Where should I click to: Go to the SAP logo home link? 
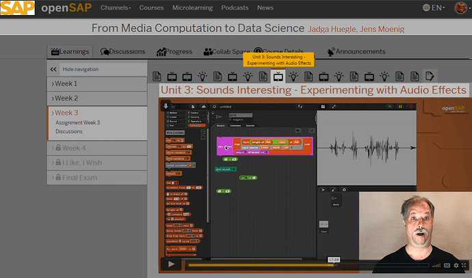[x=18, y=8]
